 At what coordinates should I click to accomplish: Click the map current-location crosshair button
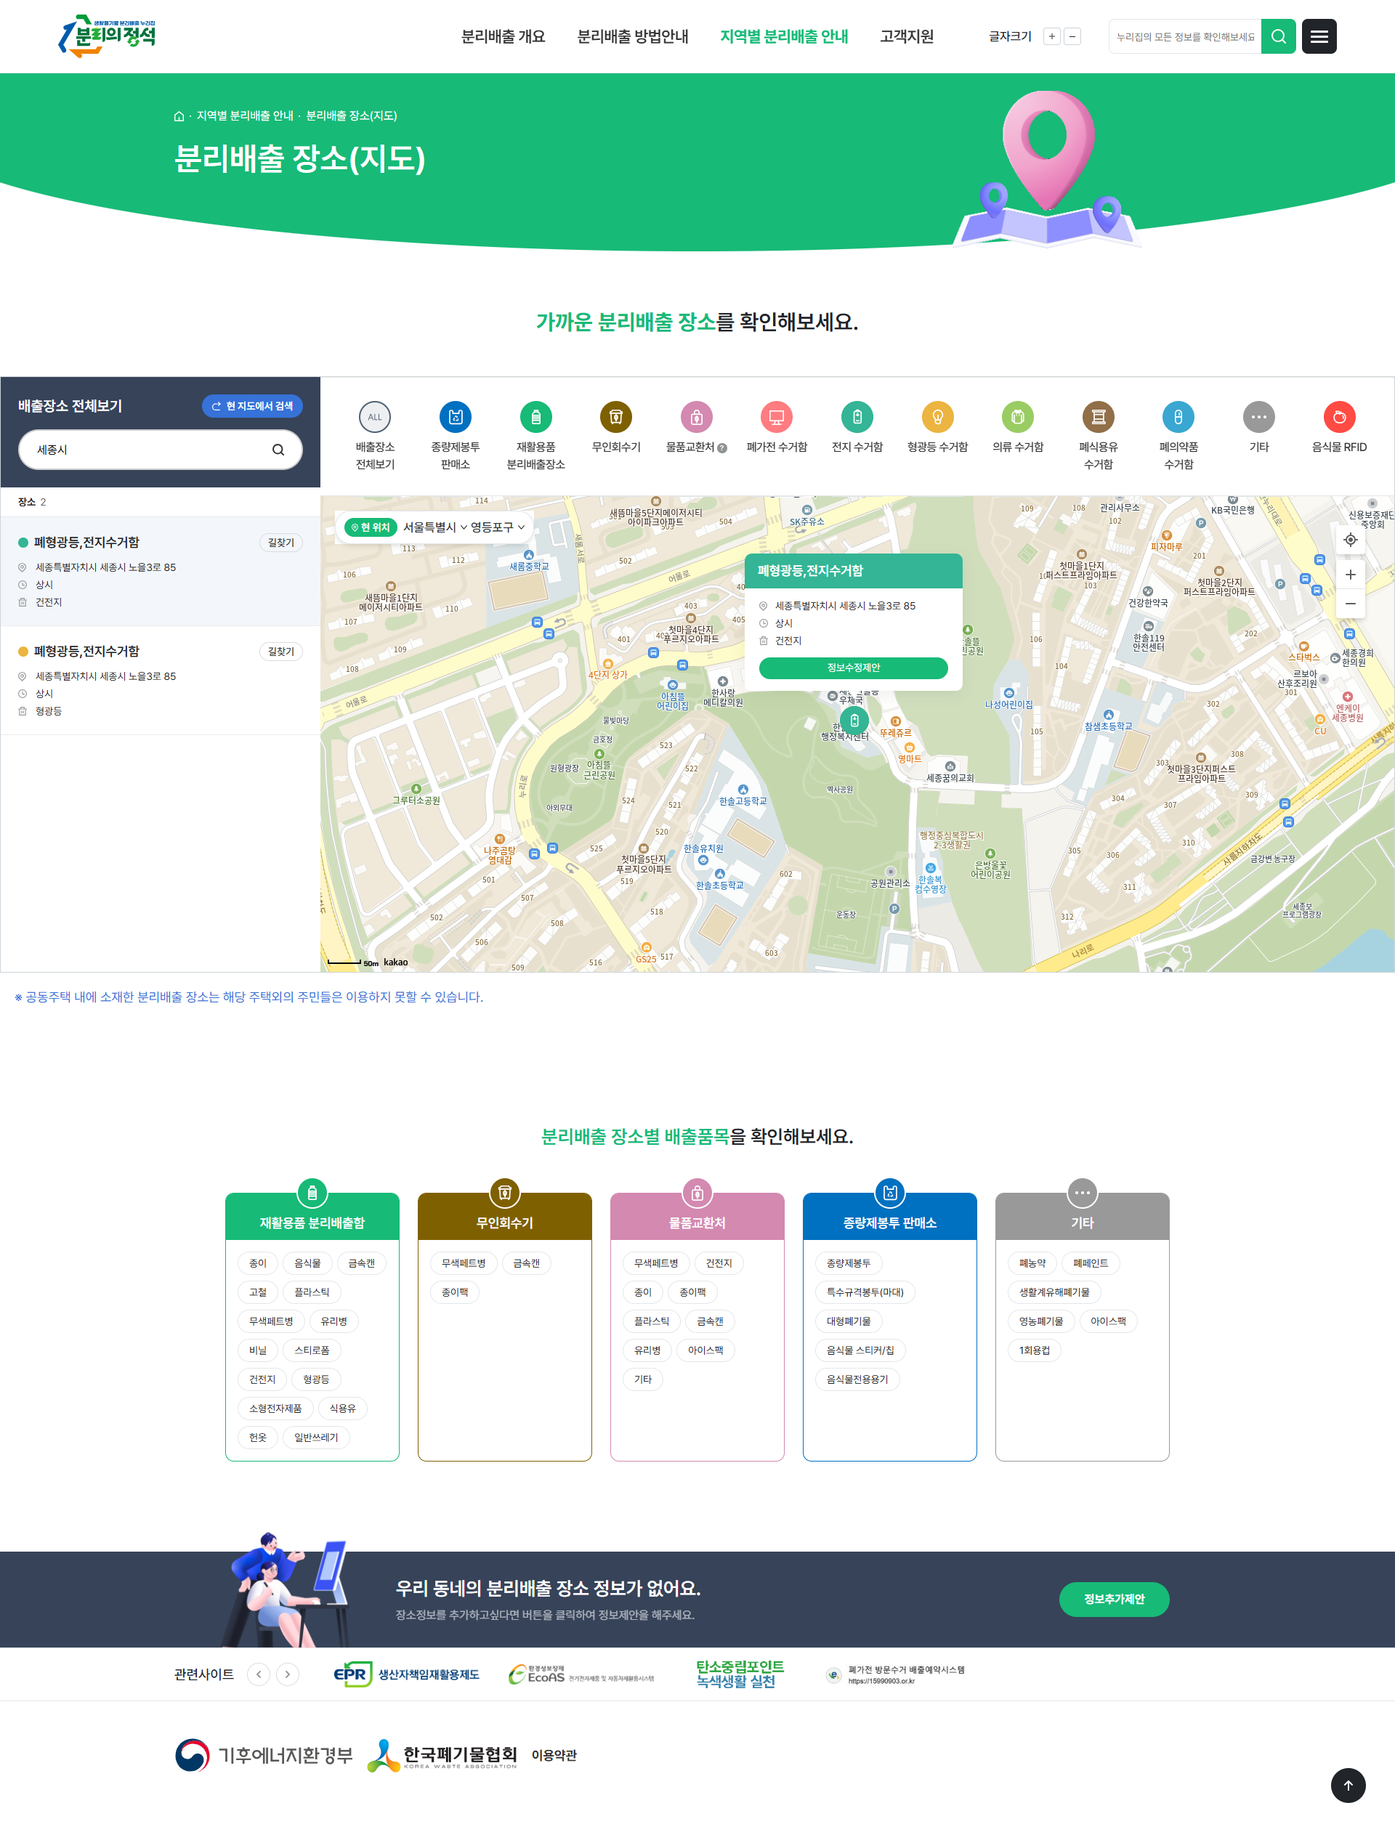point(1350,540)
